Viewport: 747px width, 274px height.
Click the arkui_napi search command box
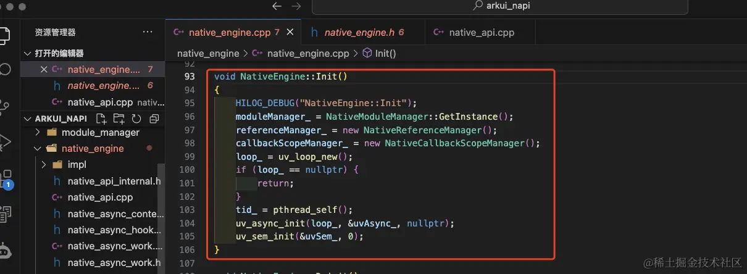(499, 6)
